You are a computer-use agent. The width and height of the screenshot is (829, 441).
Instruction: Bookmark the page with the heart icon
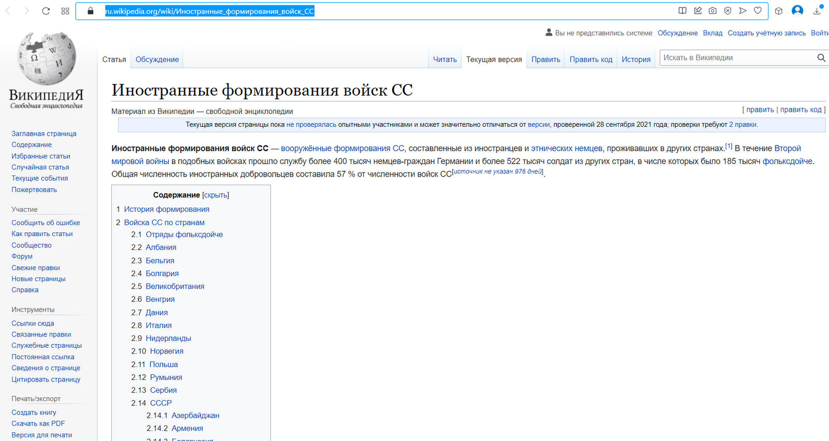[x=757, y=11]
